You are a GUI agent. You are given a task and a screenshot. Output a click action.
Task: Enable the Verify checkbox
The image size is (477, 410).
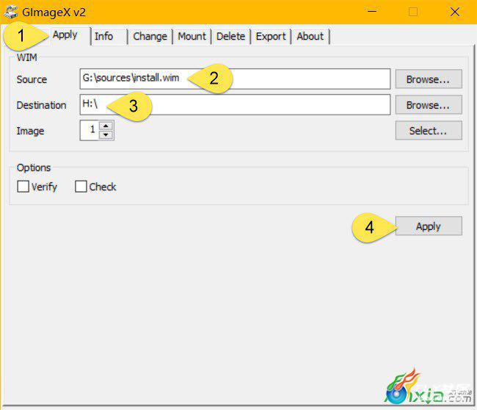pyautogui.click(x=23, y=187)
